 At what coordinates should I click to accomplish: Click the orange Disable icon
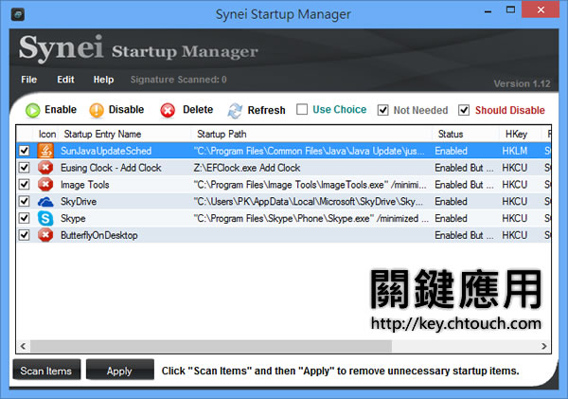97,110
